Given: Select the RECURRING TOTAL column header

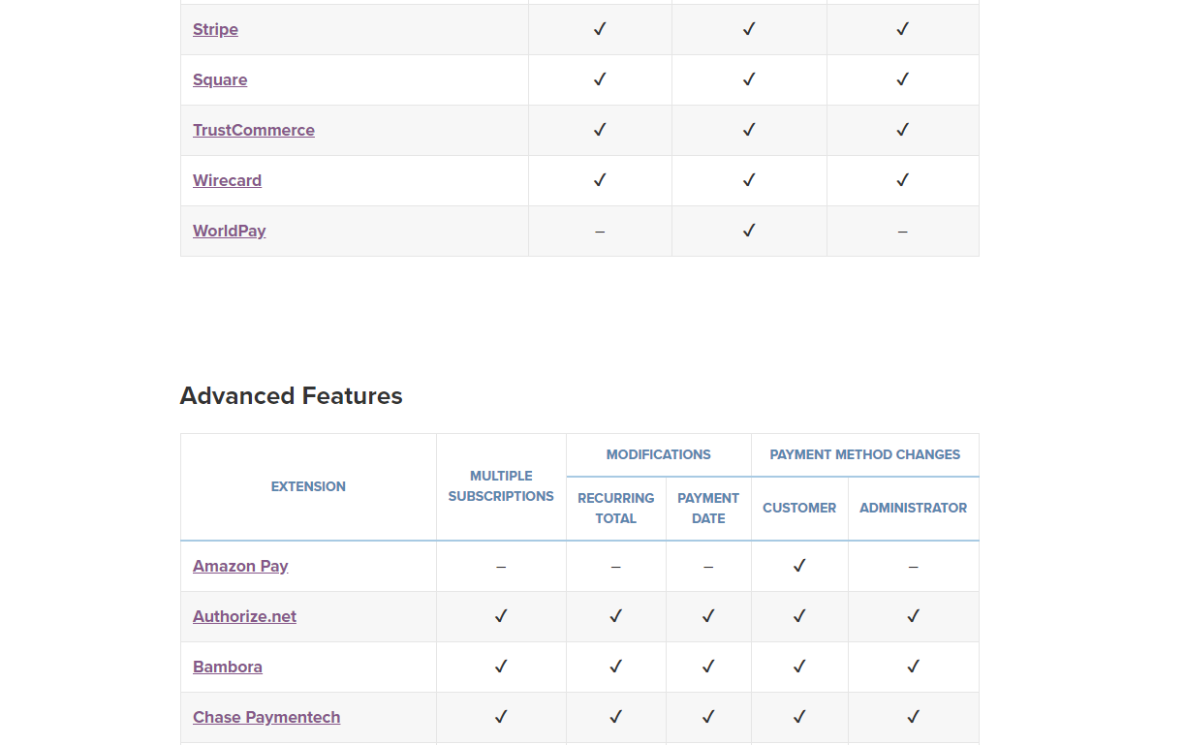Looking at the screenshot, I should coord(616,509).
